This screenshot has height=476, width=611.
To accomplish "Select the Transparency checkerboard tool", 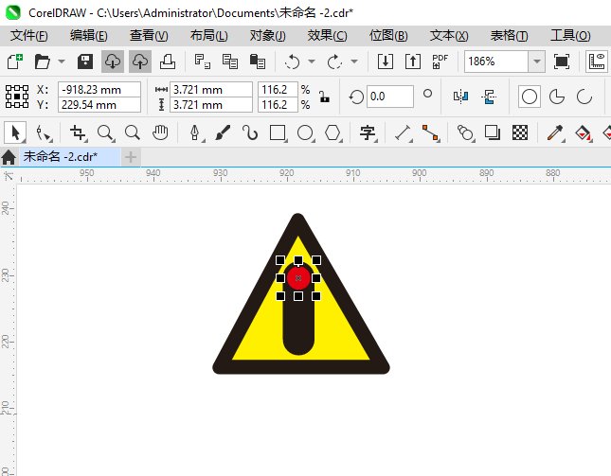I will (x=520, y=132).
